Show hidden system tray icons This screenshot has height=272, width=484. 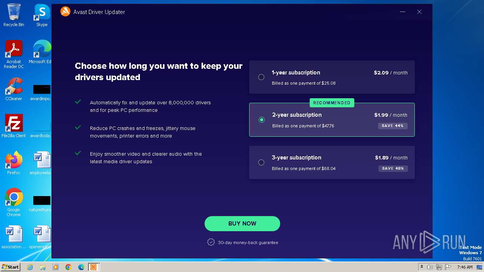(x=422, y=267)
